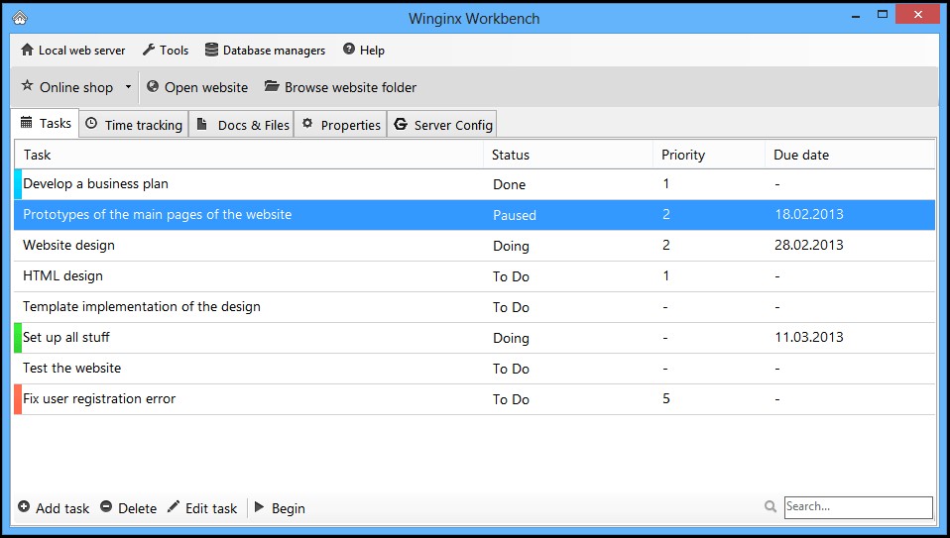Click the Edit task pencil icon

tap(174, 507)
